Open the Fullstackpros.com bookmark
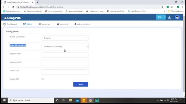Screen dimensions: 186x104 [x=12, y=11]
